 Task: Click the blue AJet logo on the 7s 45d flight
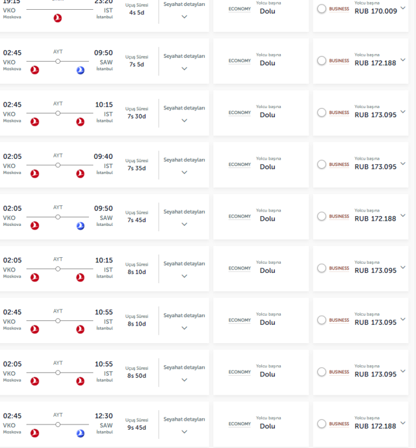click(x=81, y=226)
